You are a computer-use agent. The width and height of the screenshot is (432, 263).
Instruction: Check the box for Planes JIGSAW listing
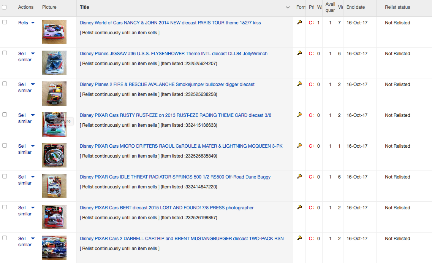[5, 53]
